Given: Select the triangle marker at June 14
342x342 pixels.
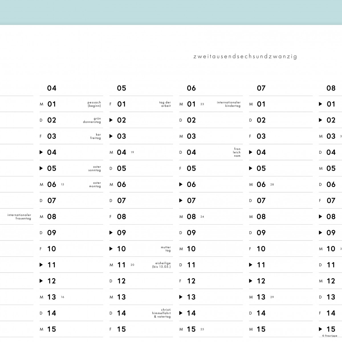Looking at the screenshot, I should pos(181,313).
